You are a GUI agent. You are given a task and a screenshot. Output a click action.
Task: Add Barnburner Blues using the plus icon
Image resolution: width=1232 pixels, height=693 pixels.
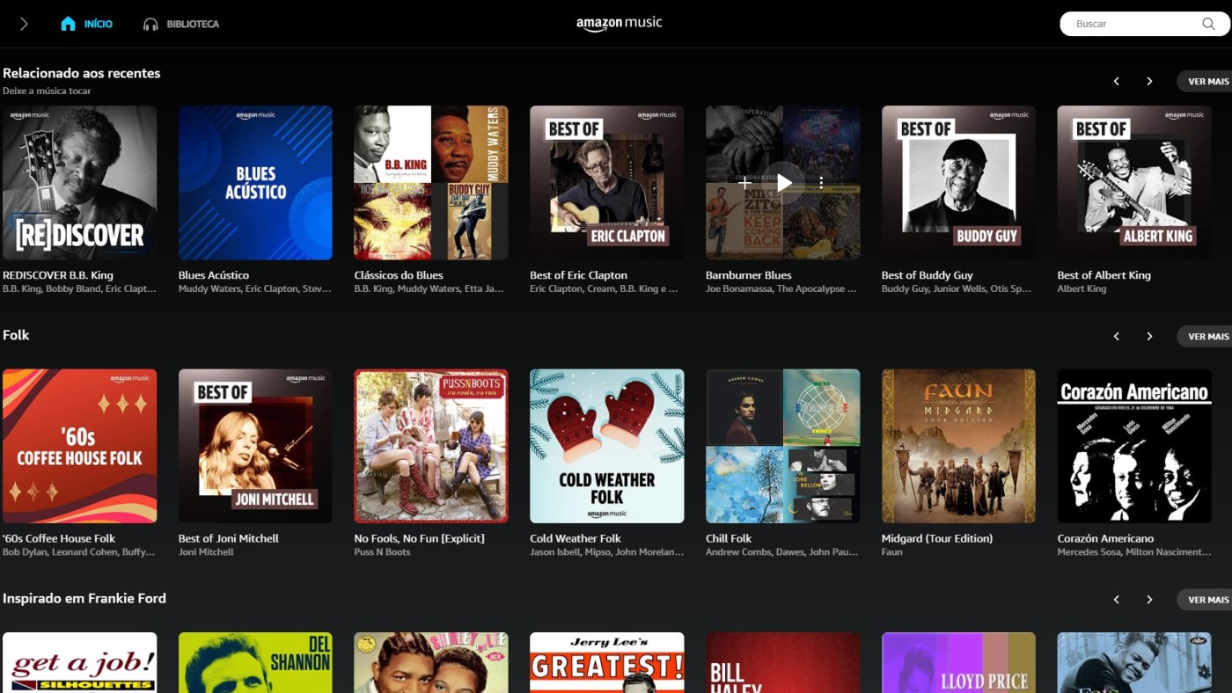coord(744,182)
